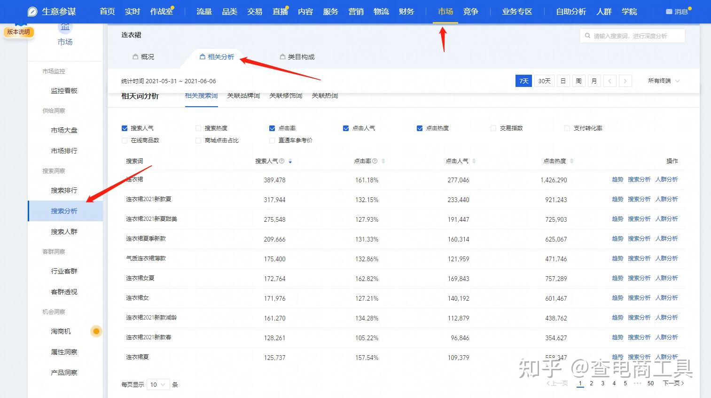Screen dimensions: 711x398
Task: Click the 市场 sidebar header icon
Action: 65,27
